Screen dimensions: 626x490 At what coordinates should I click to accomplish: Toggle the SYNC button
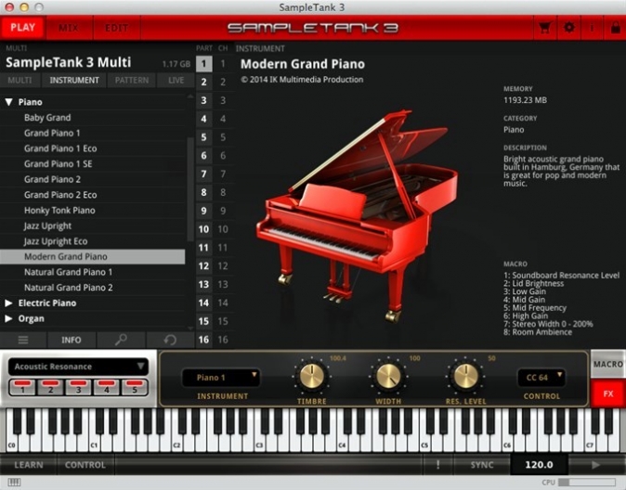click(x=482, y=465)
